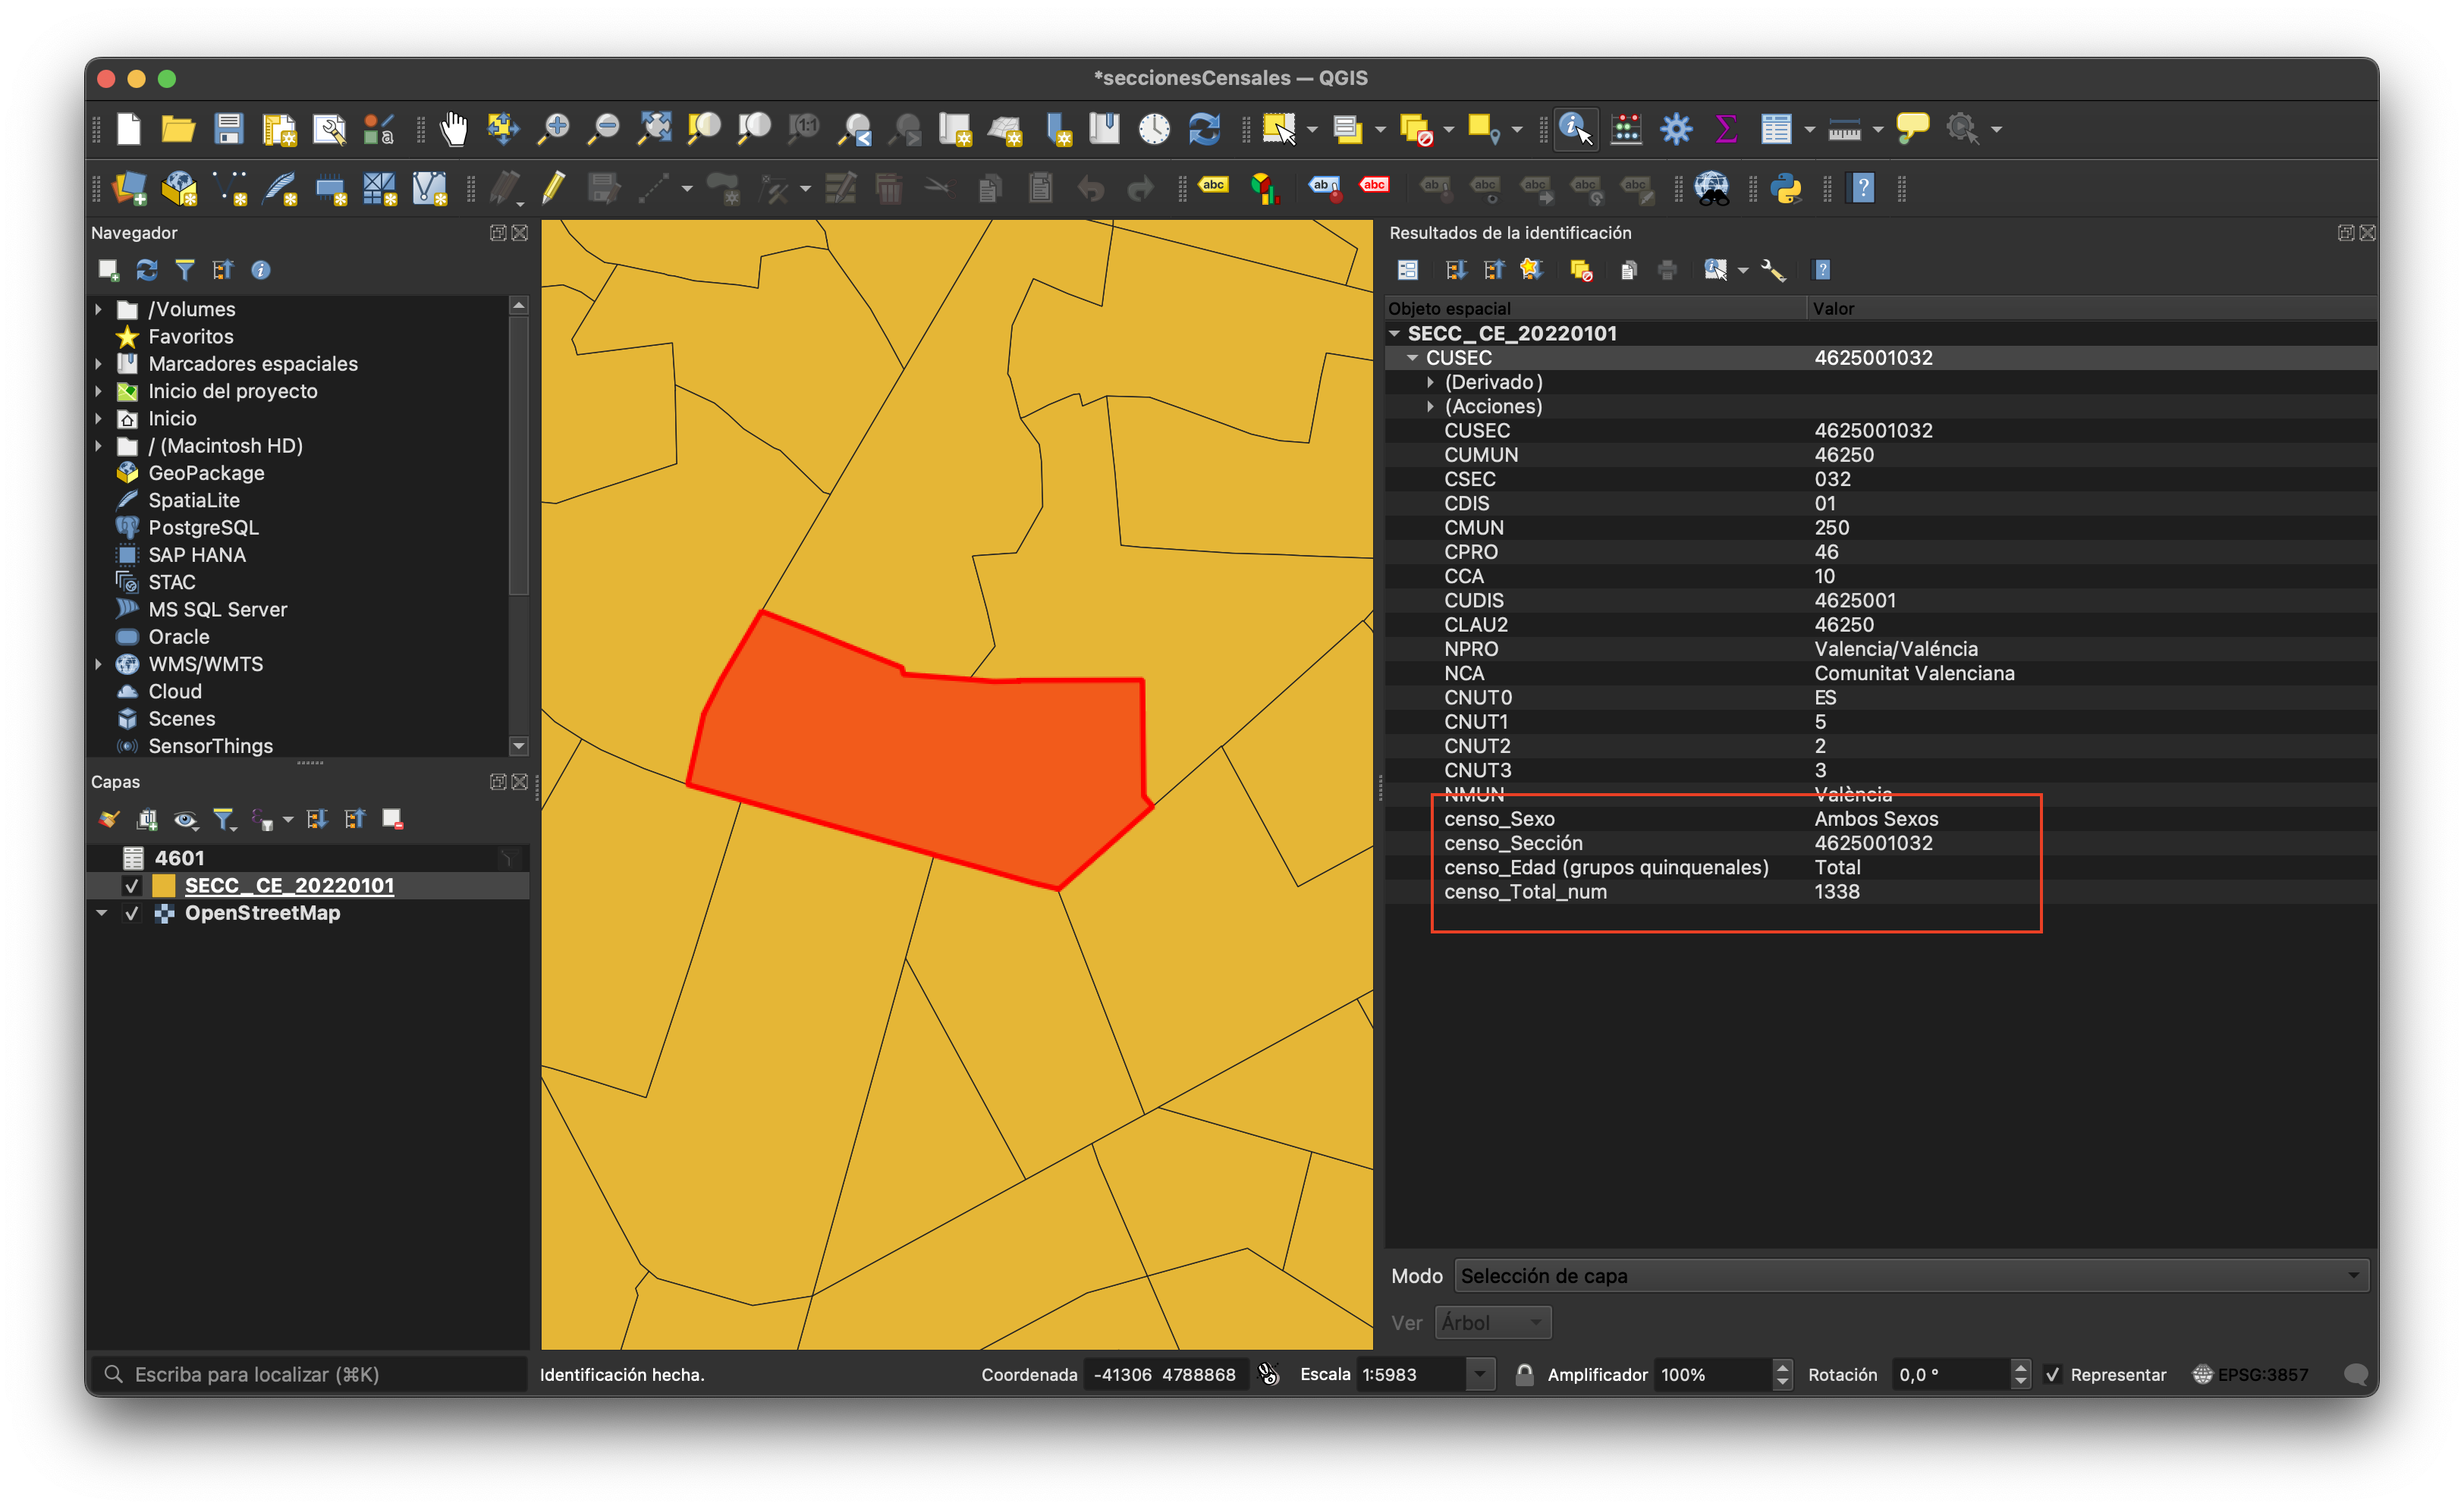The height and width of the screenshot is (1509, 2464).
Task: Refresh the Navegador browser panel
Action: [x=147, y=270]
